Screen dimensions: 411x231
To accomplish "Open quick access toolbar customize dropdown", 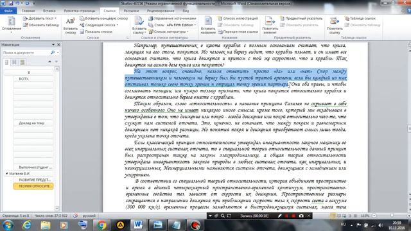I will [x=34, y=3].
